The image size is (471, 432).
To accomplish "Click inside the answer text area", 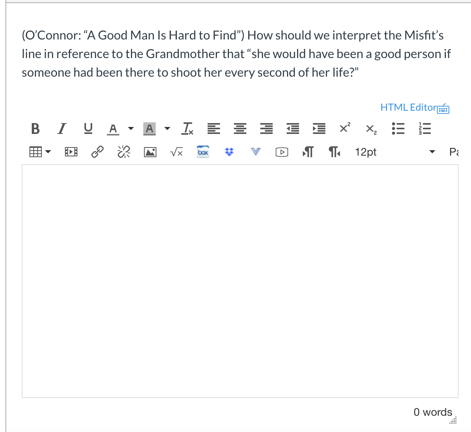I will pos(240,281).
